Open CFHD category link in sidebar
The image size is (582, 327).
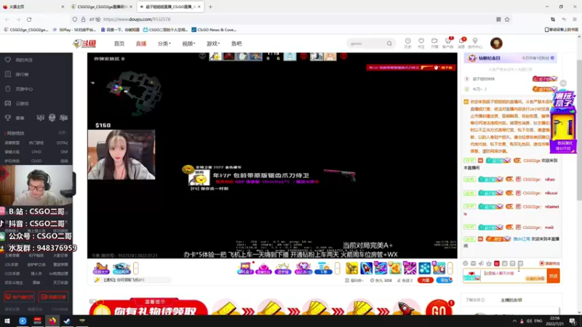coord(36,152)
